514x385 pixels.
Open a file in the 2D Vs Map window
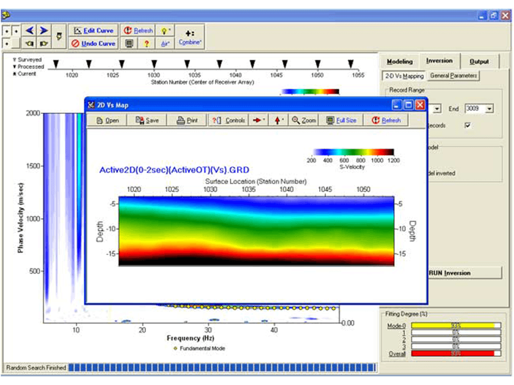[x=107, y=120]
